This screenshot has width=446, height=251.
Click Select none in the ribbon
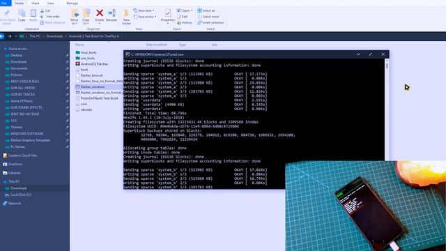[x=208, y=17]
